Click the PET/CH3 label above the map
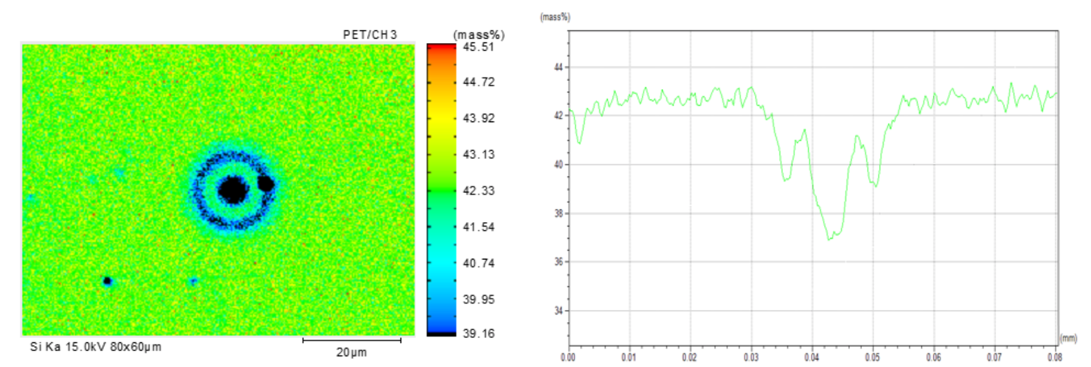 coord(370,35)
